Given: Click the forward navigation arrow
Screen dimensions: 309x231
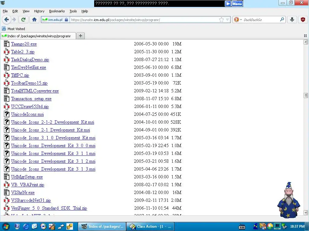Looking at the screenshot, I should [14, 20].
